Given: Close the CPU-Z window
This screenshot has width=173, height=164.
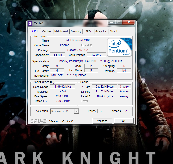Looking at the screenshot, I should coord(129,22).
